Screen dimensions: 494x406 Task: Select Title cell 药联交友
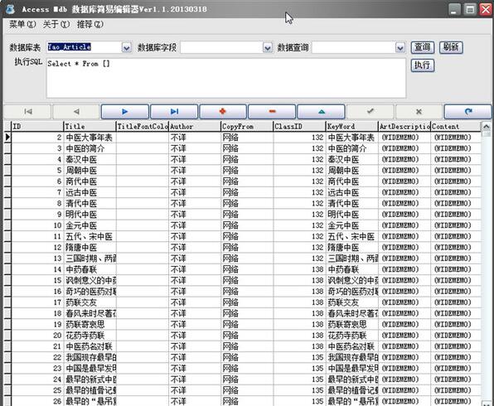90,302
